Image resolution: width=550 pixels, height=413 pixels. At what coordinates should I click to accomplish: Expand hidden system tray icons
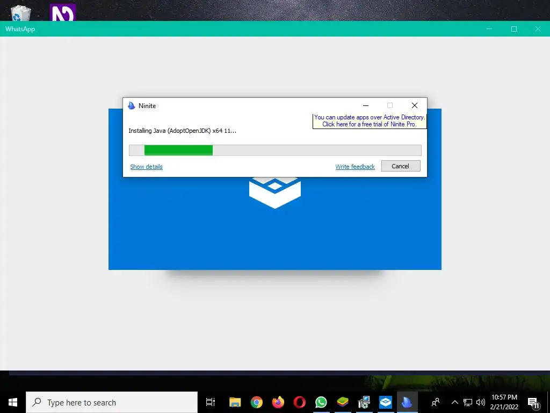click(x=454, y=402)
